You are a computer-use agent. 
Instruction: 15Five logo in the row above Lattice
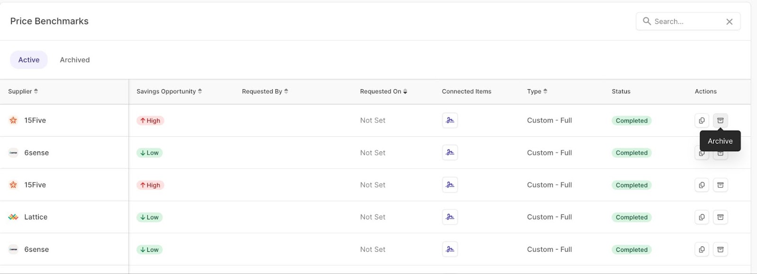[x=13, y=185]
